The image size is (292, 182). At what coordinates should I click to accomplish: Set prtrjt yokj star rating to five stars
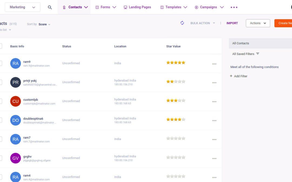pyautogui.click(x=183, y=81)
